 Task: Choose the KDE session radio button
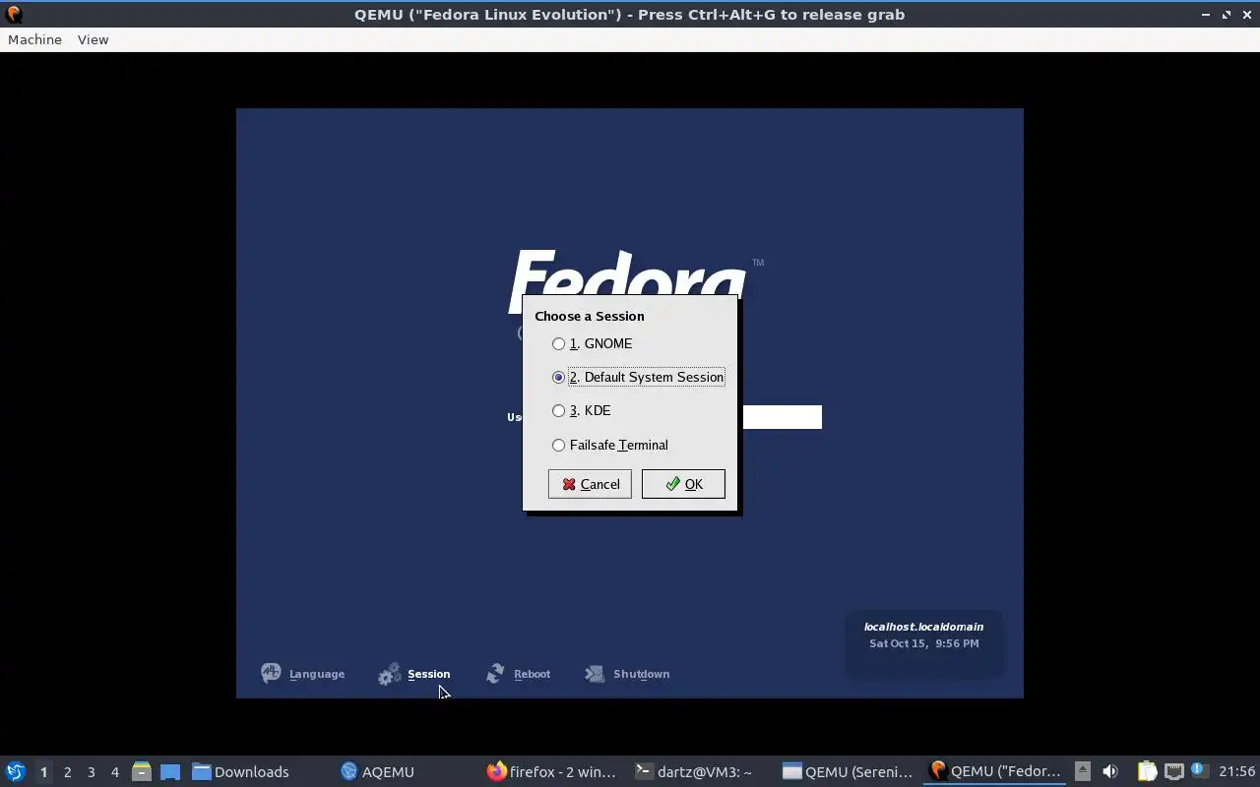(x=558, y=410)
